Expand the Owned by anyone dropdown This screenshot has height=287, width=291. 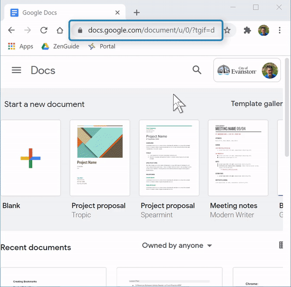pyautogui.click(x=177, y=245)
